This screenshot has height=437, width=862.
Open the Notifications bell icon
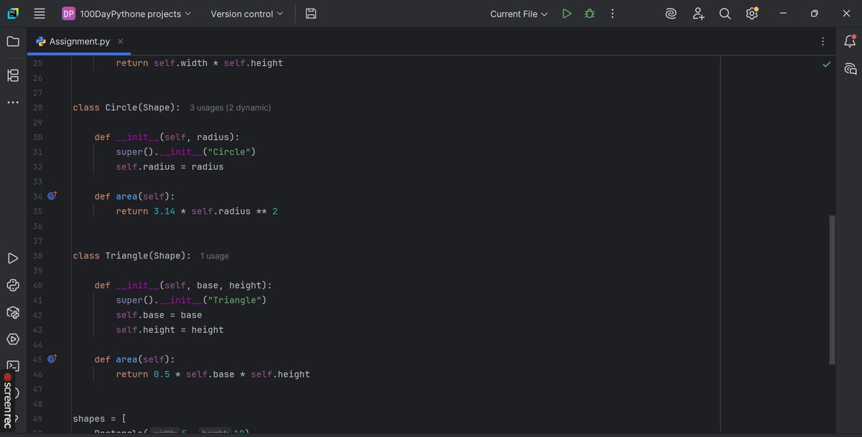coord(851,42)
